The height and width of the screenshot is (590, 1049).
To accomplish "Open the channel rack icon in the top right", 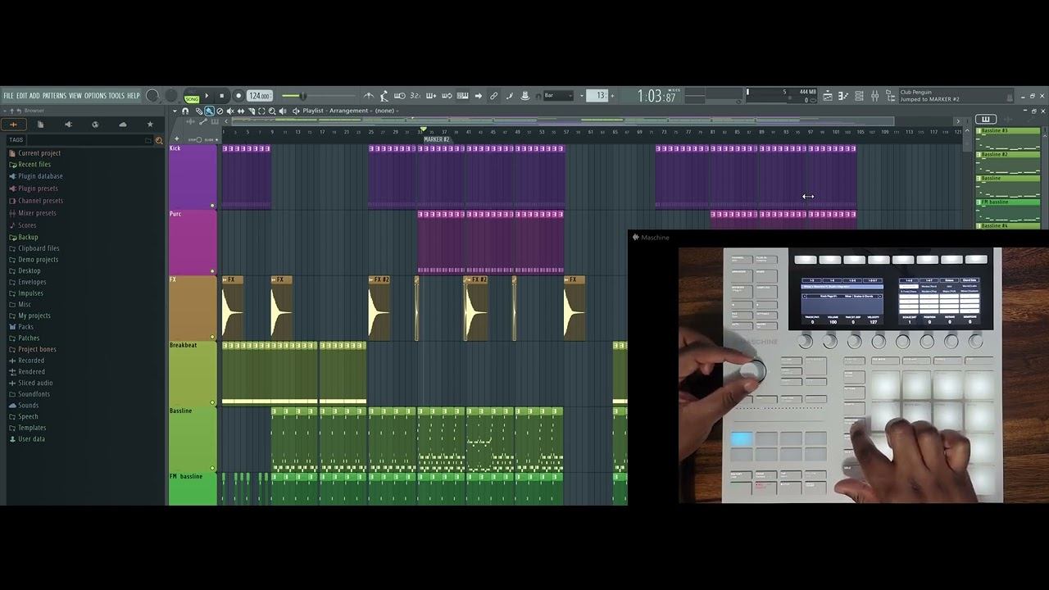I will 859,95.
